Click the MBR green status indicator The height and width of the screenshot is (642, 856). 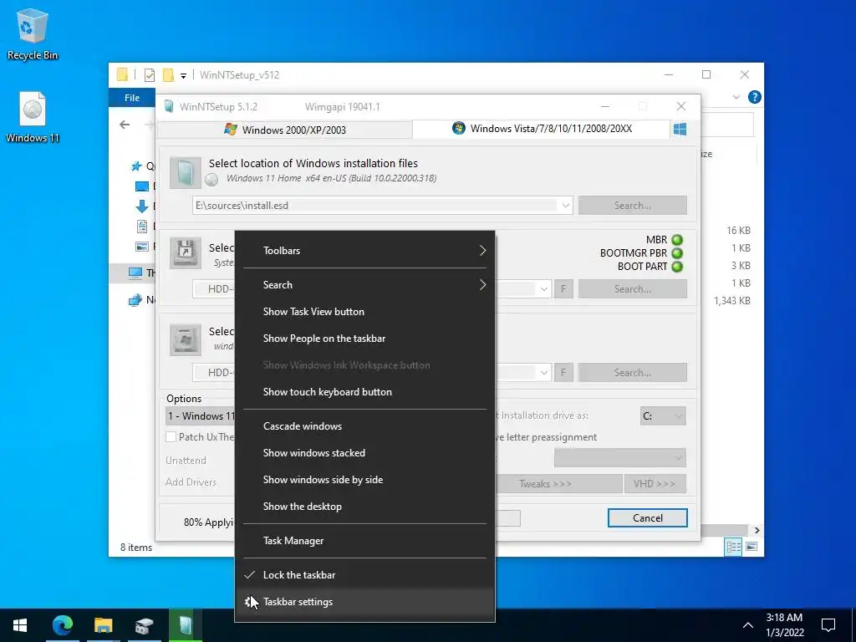(x=677, y=240)
